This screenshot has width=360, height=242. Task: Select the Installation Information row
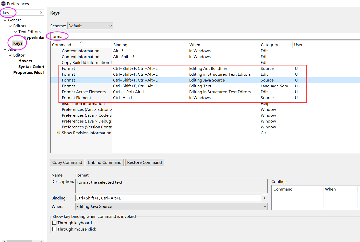click(x=205, y=103)
